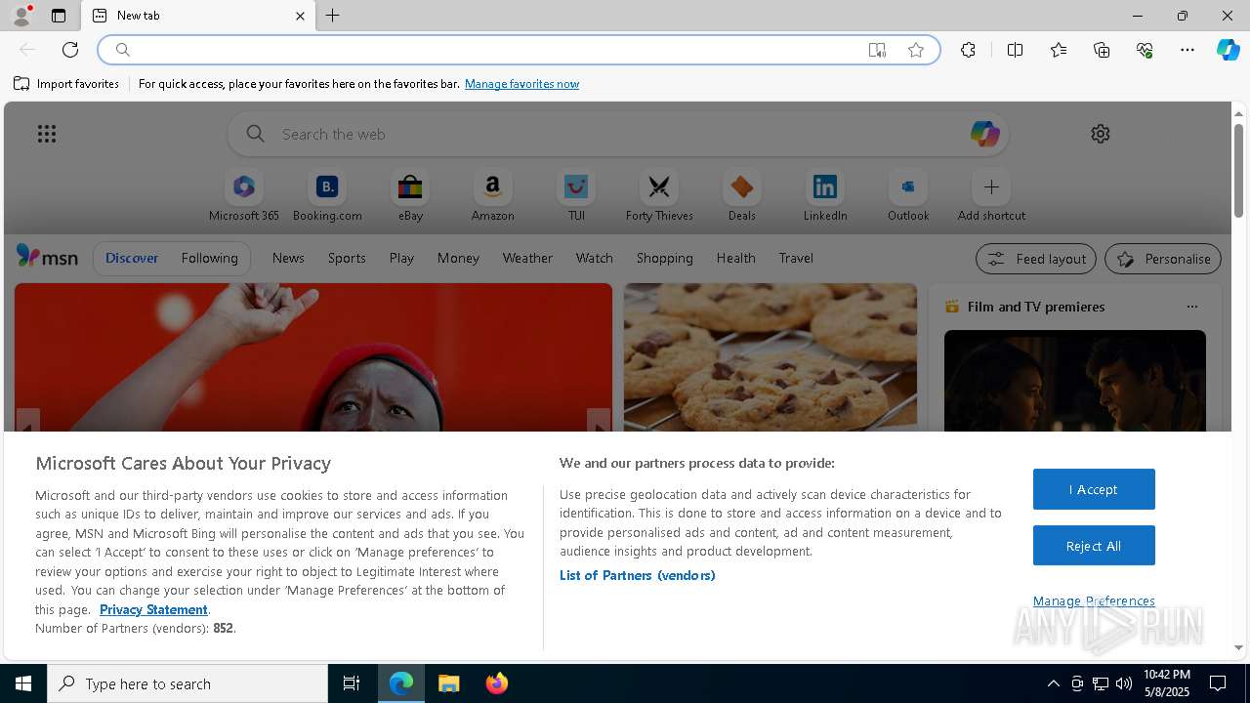This screenshot has width=1250, height=703.
Task: Open Copilot icon in search box
Action: pos(984,134)
